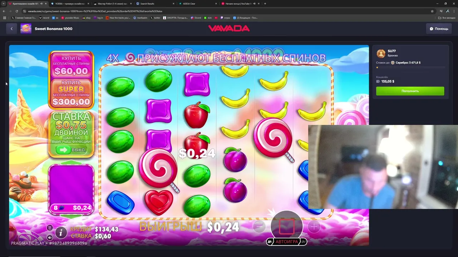Screen dimensions: 458x257
Task: Open the VAVADA logo home link
Action: tap(229, 29)
